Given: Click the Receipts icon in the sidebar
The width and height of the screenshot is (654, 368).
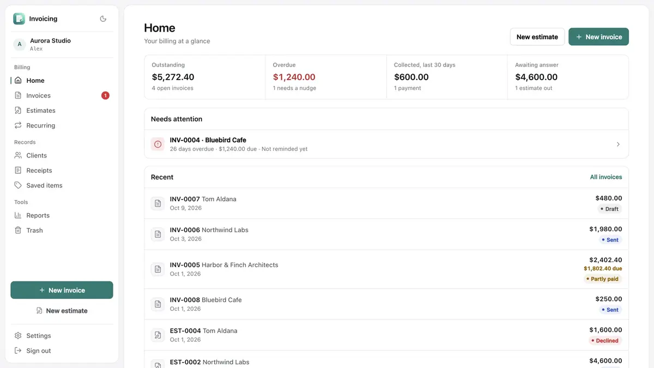Looking at the screenshot, I should click(x=18, y=170).
